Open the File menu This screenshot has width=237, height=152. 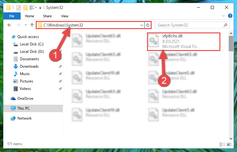12,16
